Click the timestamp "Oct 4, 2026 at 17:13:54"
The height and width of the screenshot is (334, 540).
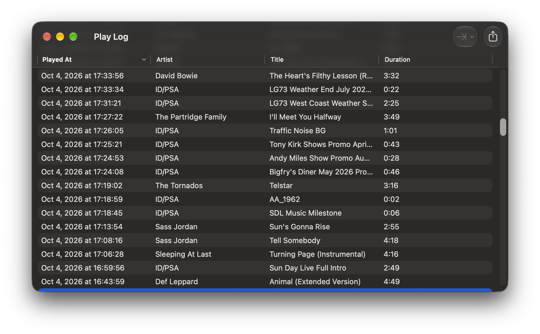82,227
